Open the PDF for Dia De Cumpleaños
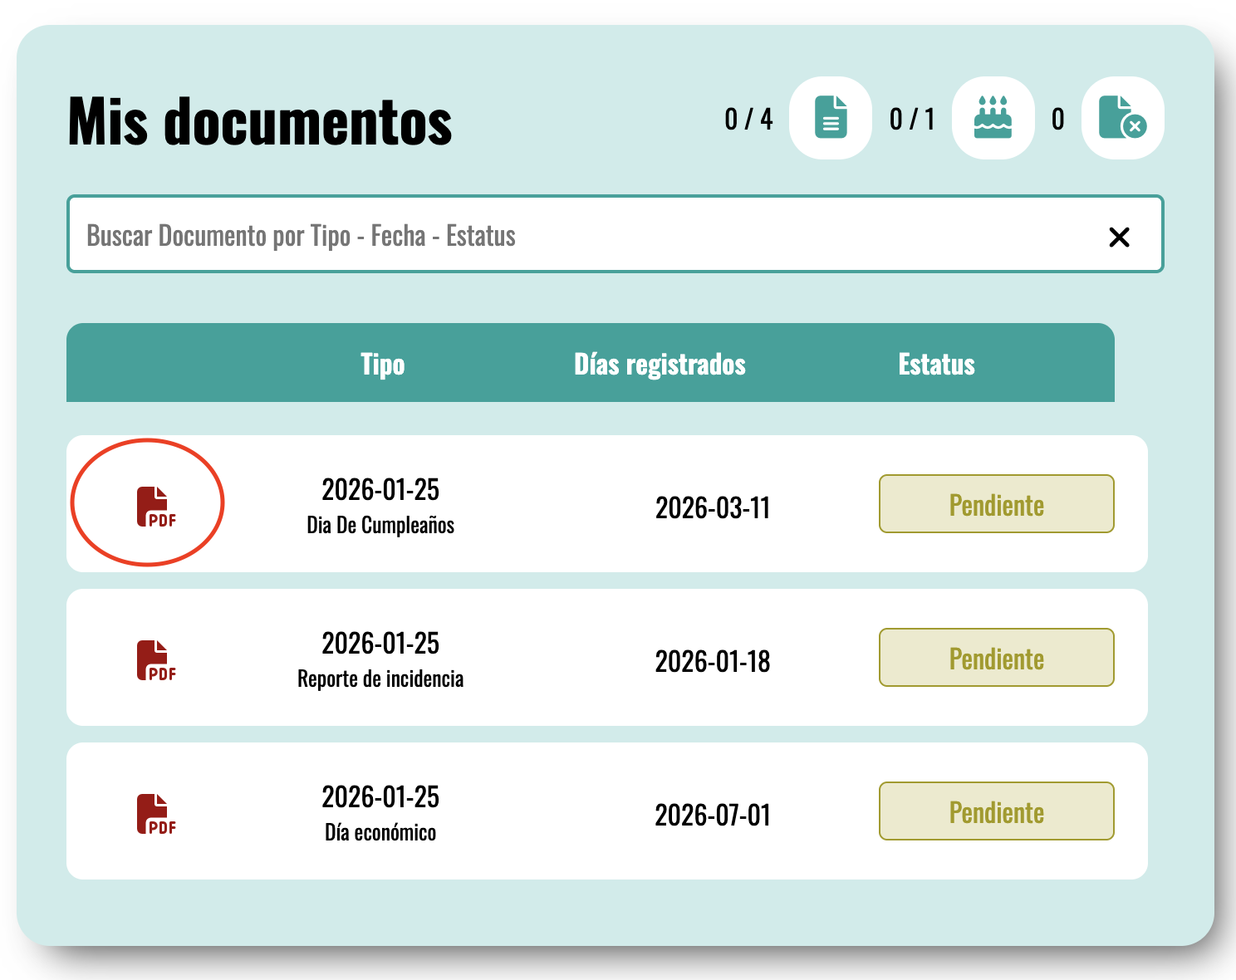The width and height of the screenshot is (1236, 980). (x=156, y=507)
